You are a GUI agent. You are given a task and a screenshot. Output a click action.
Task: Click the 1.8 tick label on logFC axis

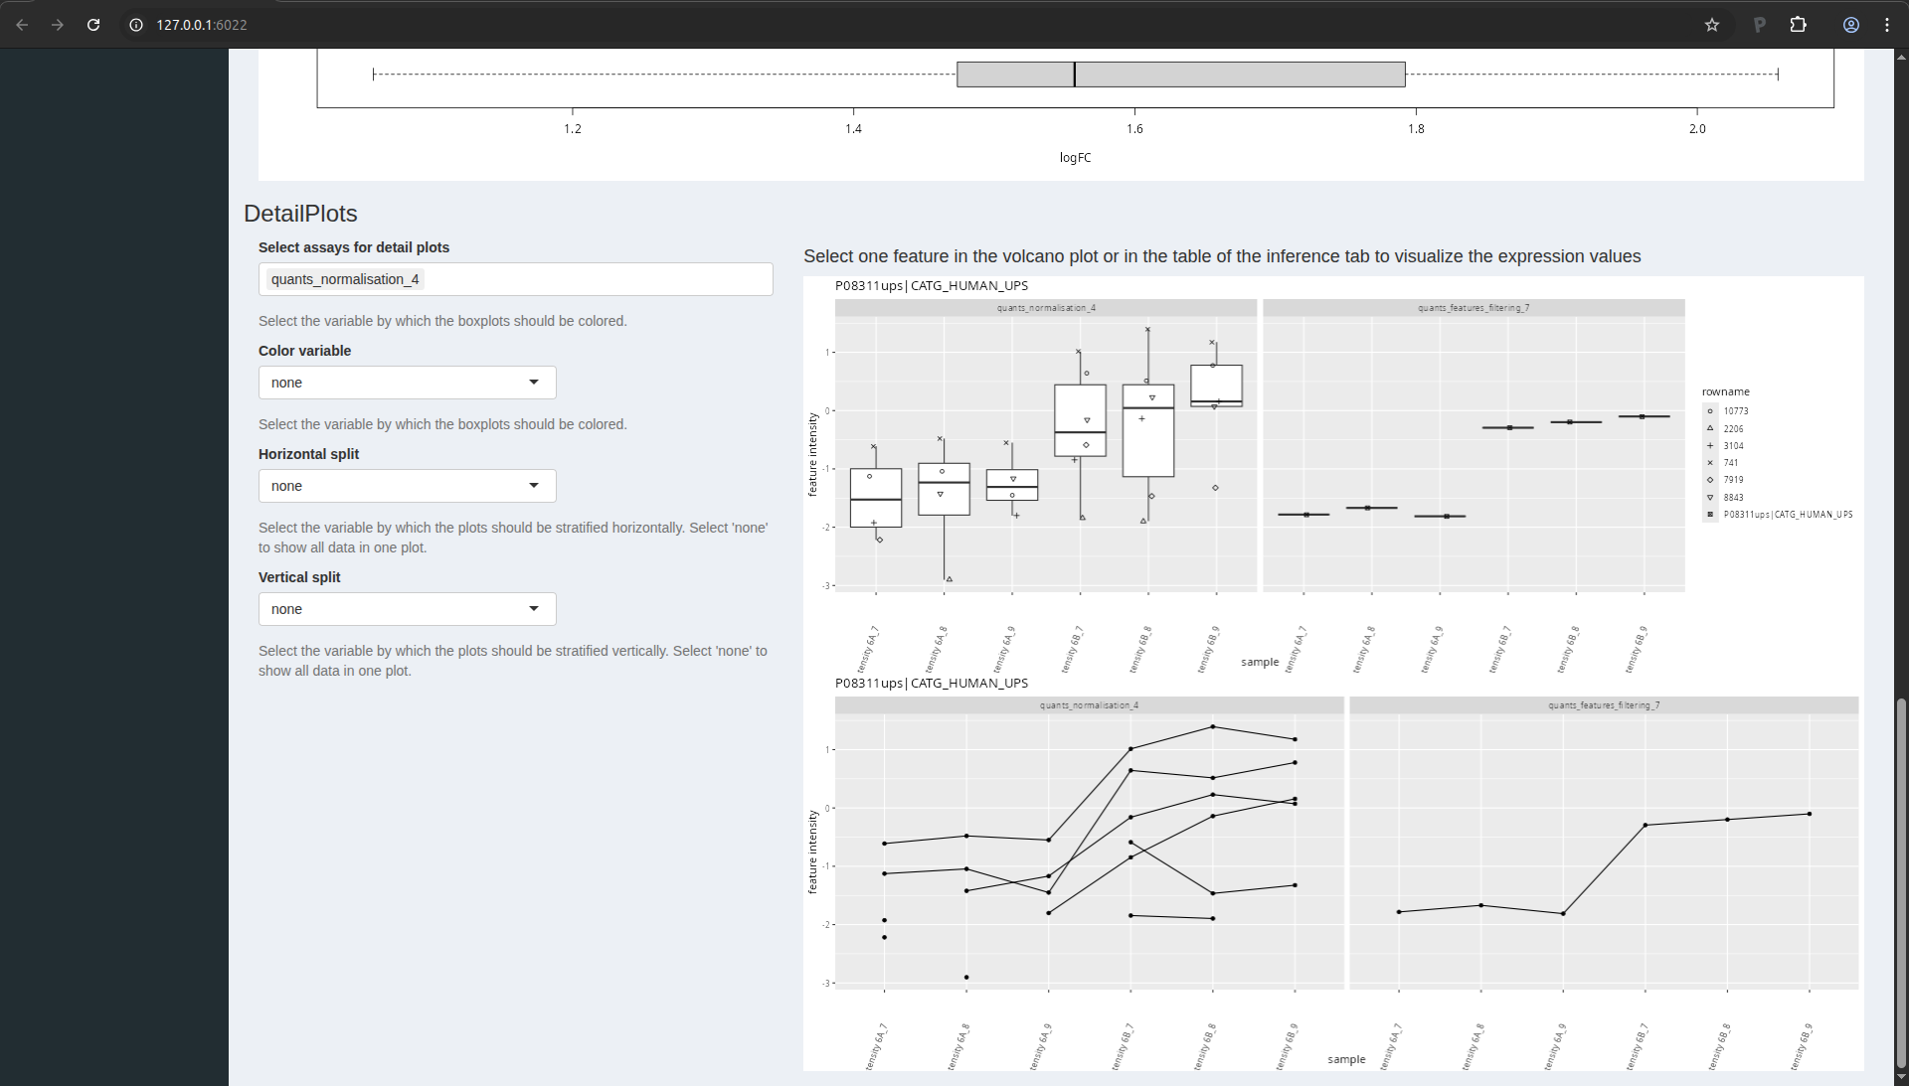point(1416,129)
